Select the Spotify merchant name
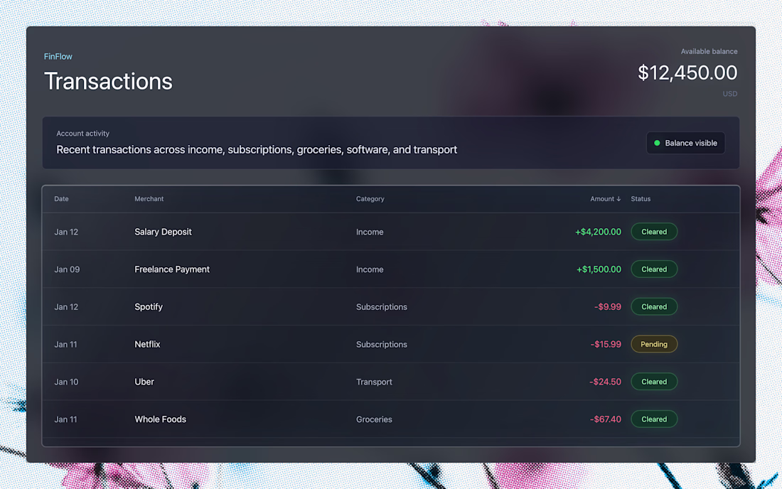This screenshot has width=782, height=489. point(149,306)
